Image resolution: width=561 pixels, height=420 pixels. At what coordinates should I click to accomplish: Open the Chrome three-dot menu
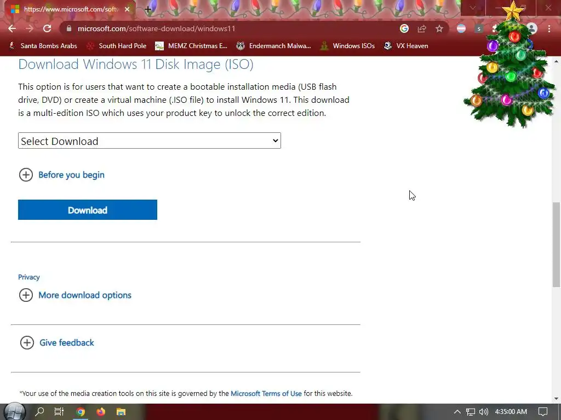(549, 28)
